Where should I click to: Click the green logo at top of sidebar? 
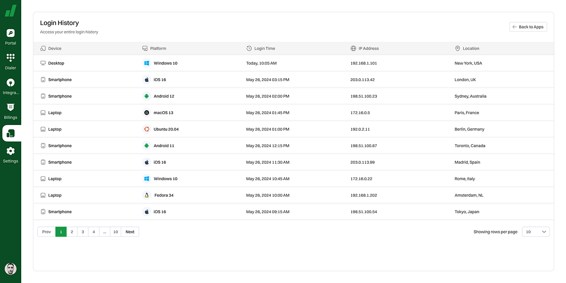click(x=10, y=11)
